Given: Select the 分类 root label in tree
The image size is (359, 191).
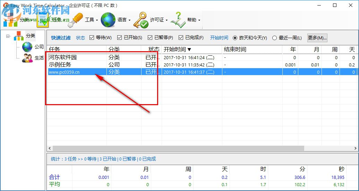Looking at the screenshot, I should click(x=31, y=36).
